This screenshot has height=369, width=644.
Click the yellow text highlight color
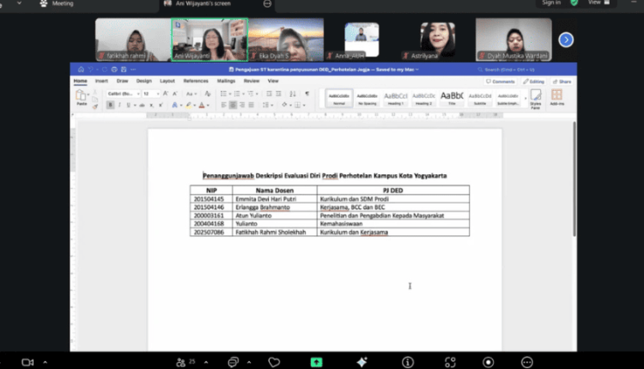pyautogui.click(x=189, y=106)
